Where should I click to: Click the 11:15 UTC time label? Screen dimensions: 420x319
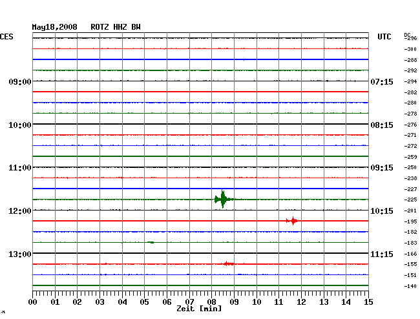[382, 254]
